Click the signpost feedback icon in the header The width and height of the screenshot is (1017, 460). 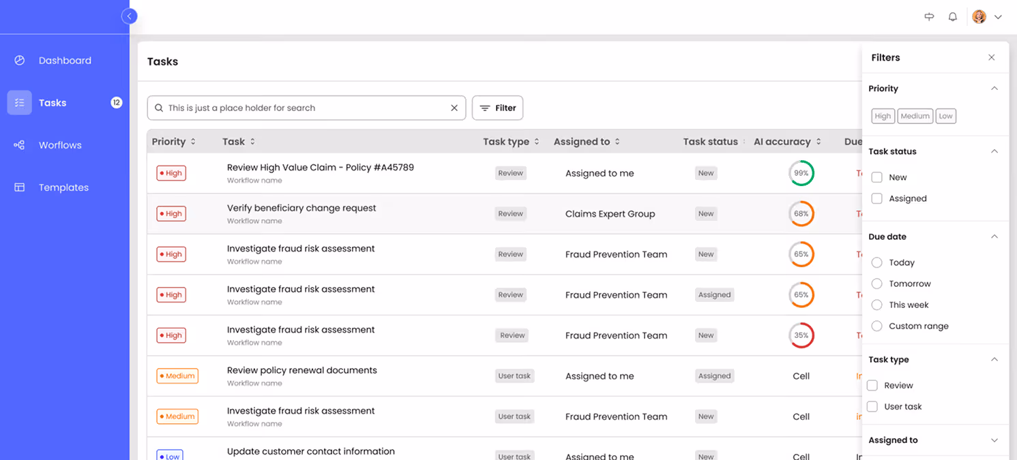[x=928, y=16]
